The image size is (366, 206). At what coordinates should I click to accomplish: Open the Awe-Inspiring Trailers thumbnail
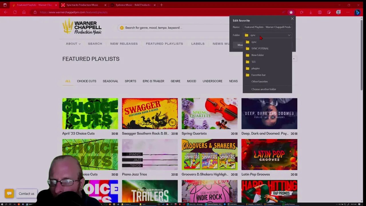click(150, 191)
